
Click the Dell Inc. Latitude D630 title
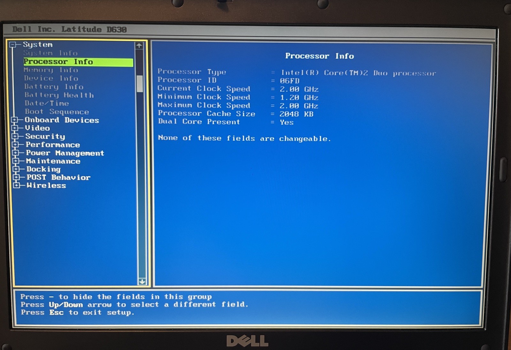[x=69, y=29]
